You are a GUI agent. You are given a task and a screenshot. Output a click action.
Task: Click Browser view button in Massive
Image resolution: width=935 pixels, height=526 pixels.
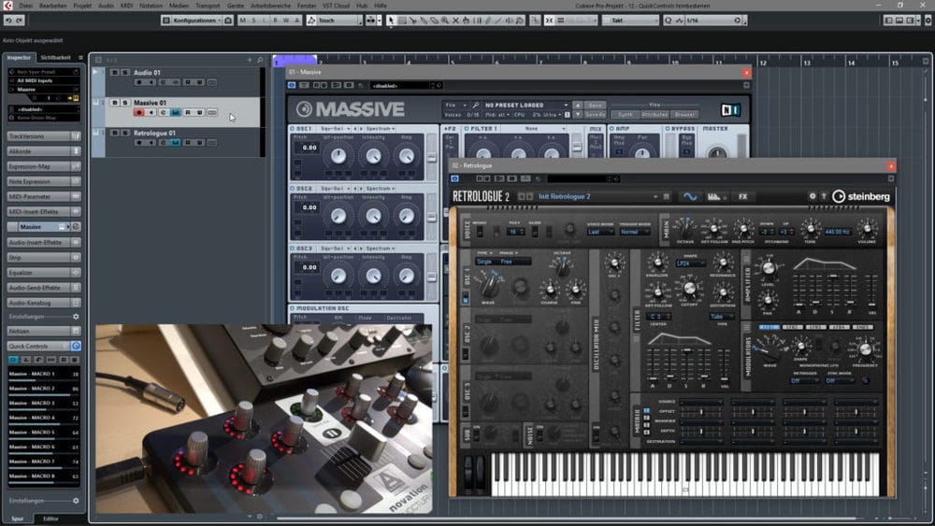(684, 114)
